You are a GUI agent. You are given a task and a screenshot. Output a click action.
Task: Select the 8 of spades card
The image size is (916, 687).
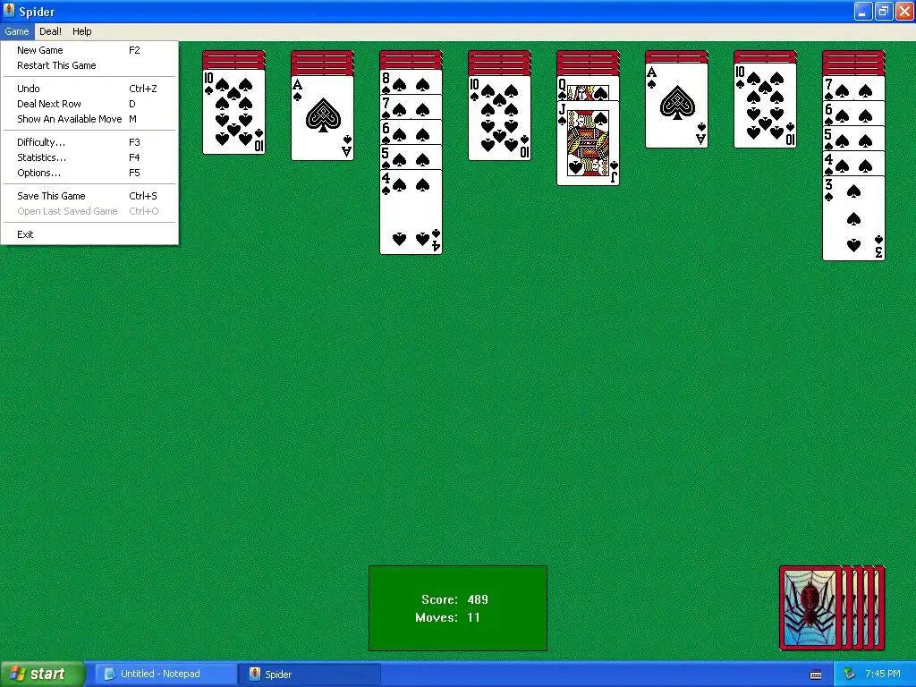[x=411, y=81]
